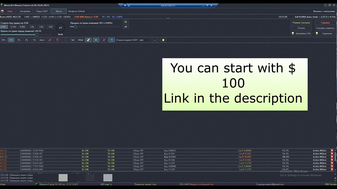337x189 pixels.
Task: Open the Справка help button
Action: coord(325,23)
